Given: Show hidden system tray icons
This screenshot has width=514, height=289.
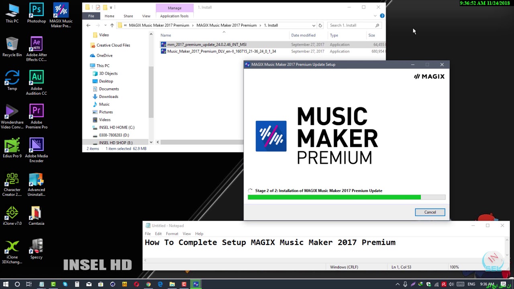Looking at the screenshot, I should click(x=398, y=284).
